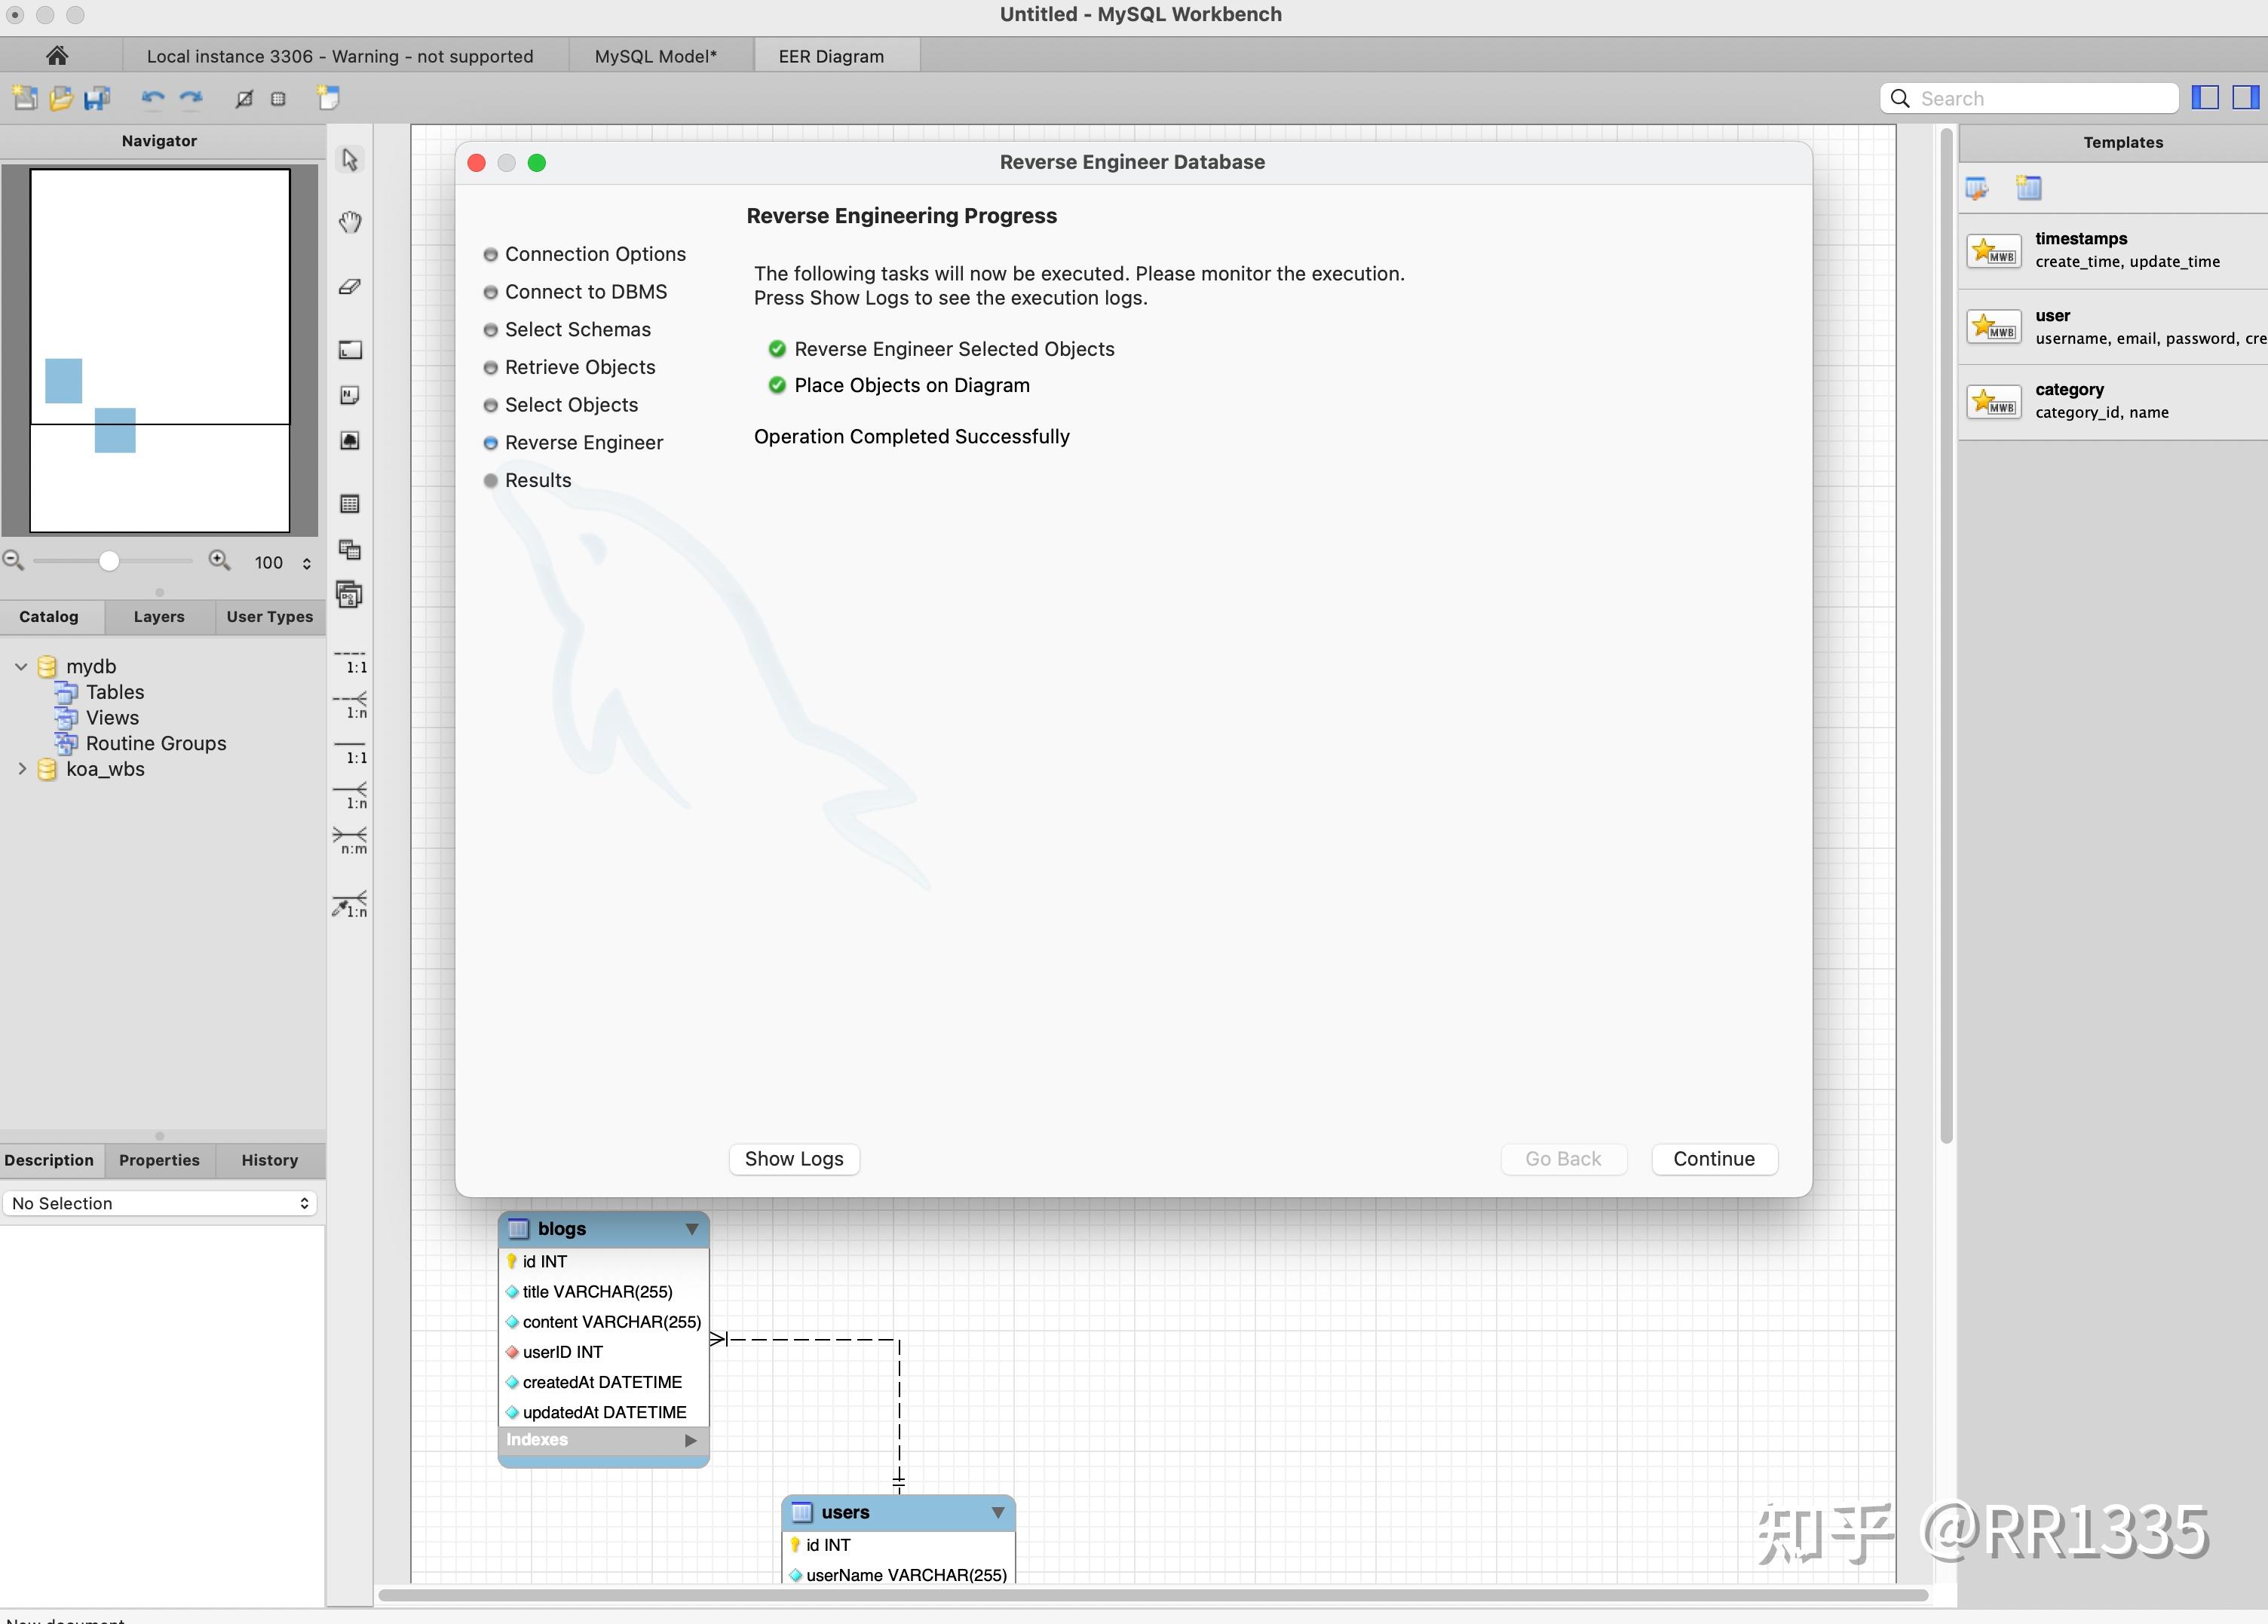Image resolution: width=2268 pixels, height=1624 pixels.
Task: Select the eraser delete tool
Action: pyautogui.click(x=349, y=287)
